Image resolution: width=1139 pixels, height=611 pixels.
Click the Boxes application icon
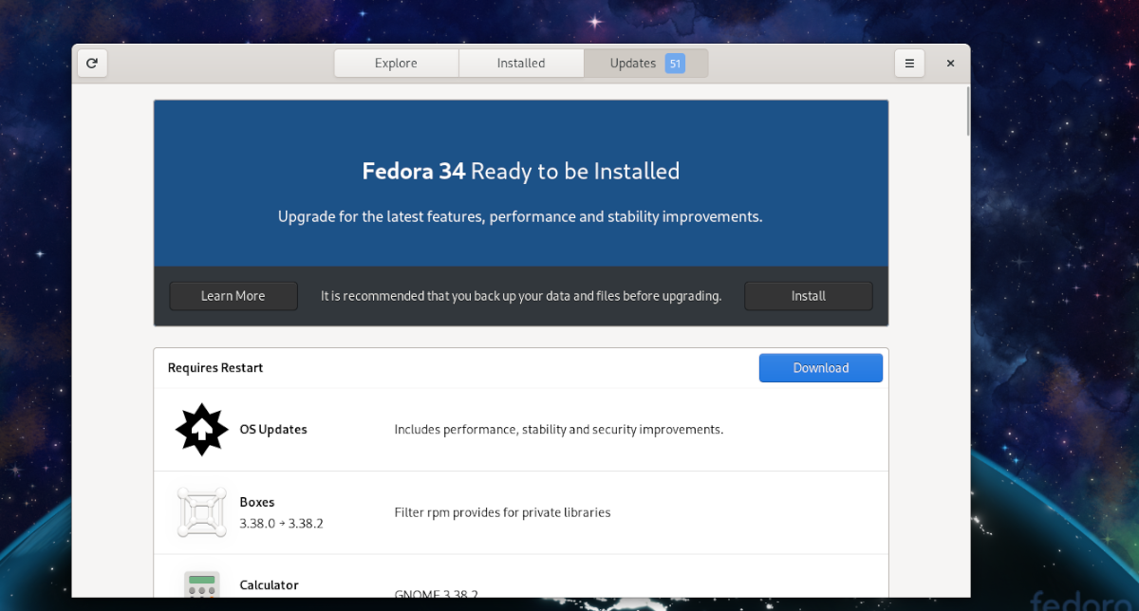click(x=202, y=512)
